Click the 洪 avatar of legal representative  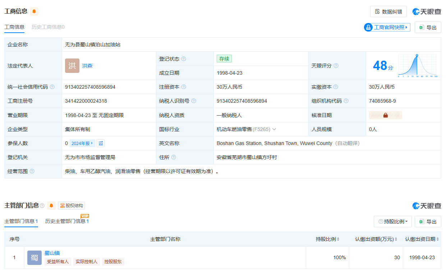click(72, 66)
